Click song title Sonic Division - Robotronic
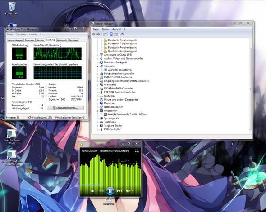 click(x=105, y=151)
